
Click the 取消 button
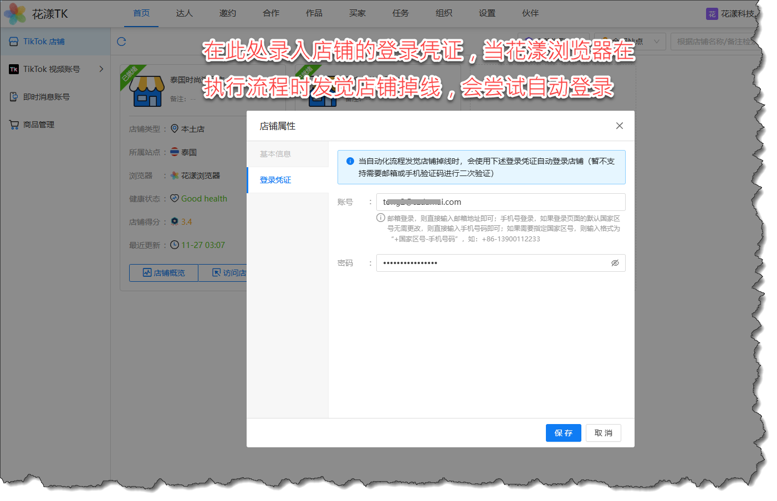603,433
